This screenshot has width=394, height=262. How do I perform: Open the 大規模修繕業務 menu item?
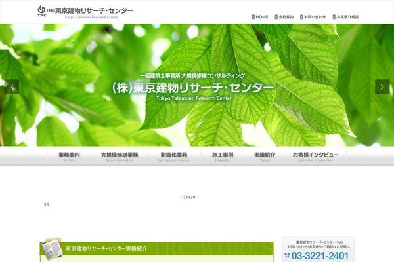(120, 157)
